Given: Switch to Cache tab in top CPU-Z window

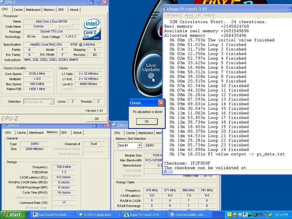Looking at the screenshot, I should [18, 10].
